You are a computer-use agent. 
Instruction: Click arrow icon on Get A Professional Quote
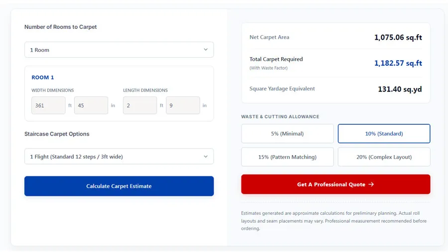[x=371, y=184]
